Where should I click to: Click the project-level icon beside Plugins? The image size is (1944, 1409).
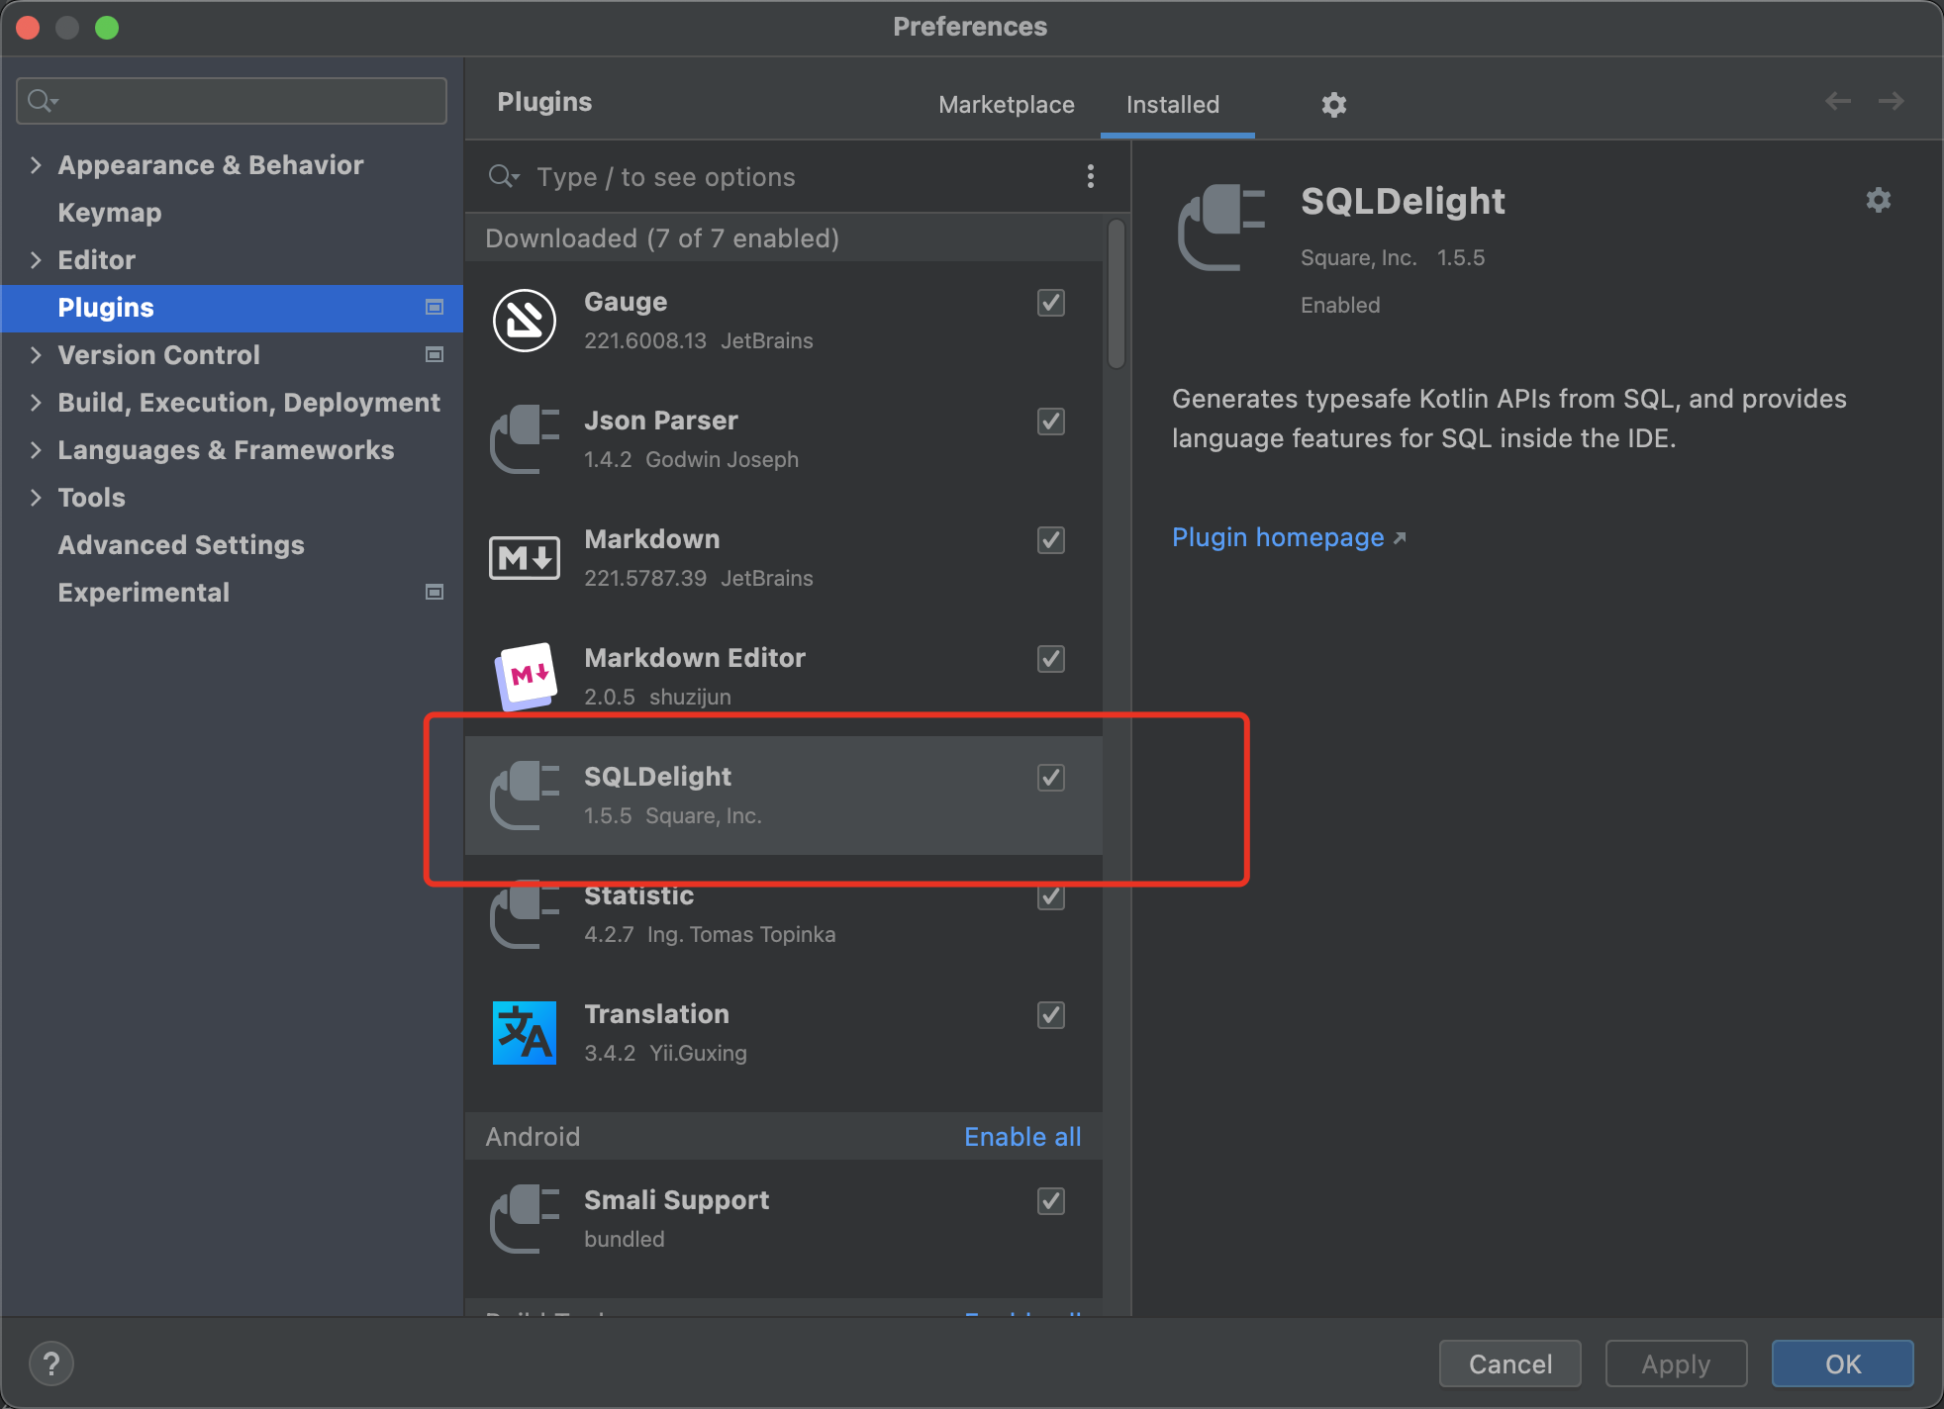pos(435,308)
